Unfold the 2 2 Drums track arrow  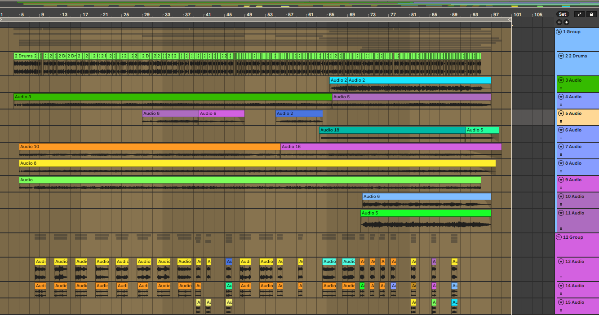pyautogui.click(x=561, y=56)
